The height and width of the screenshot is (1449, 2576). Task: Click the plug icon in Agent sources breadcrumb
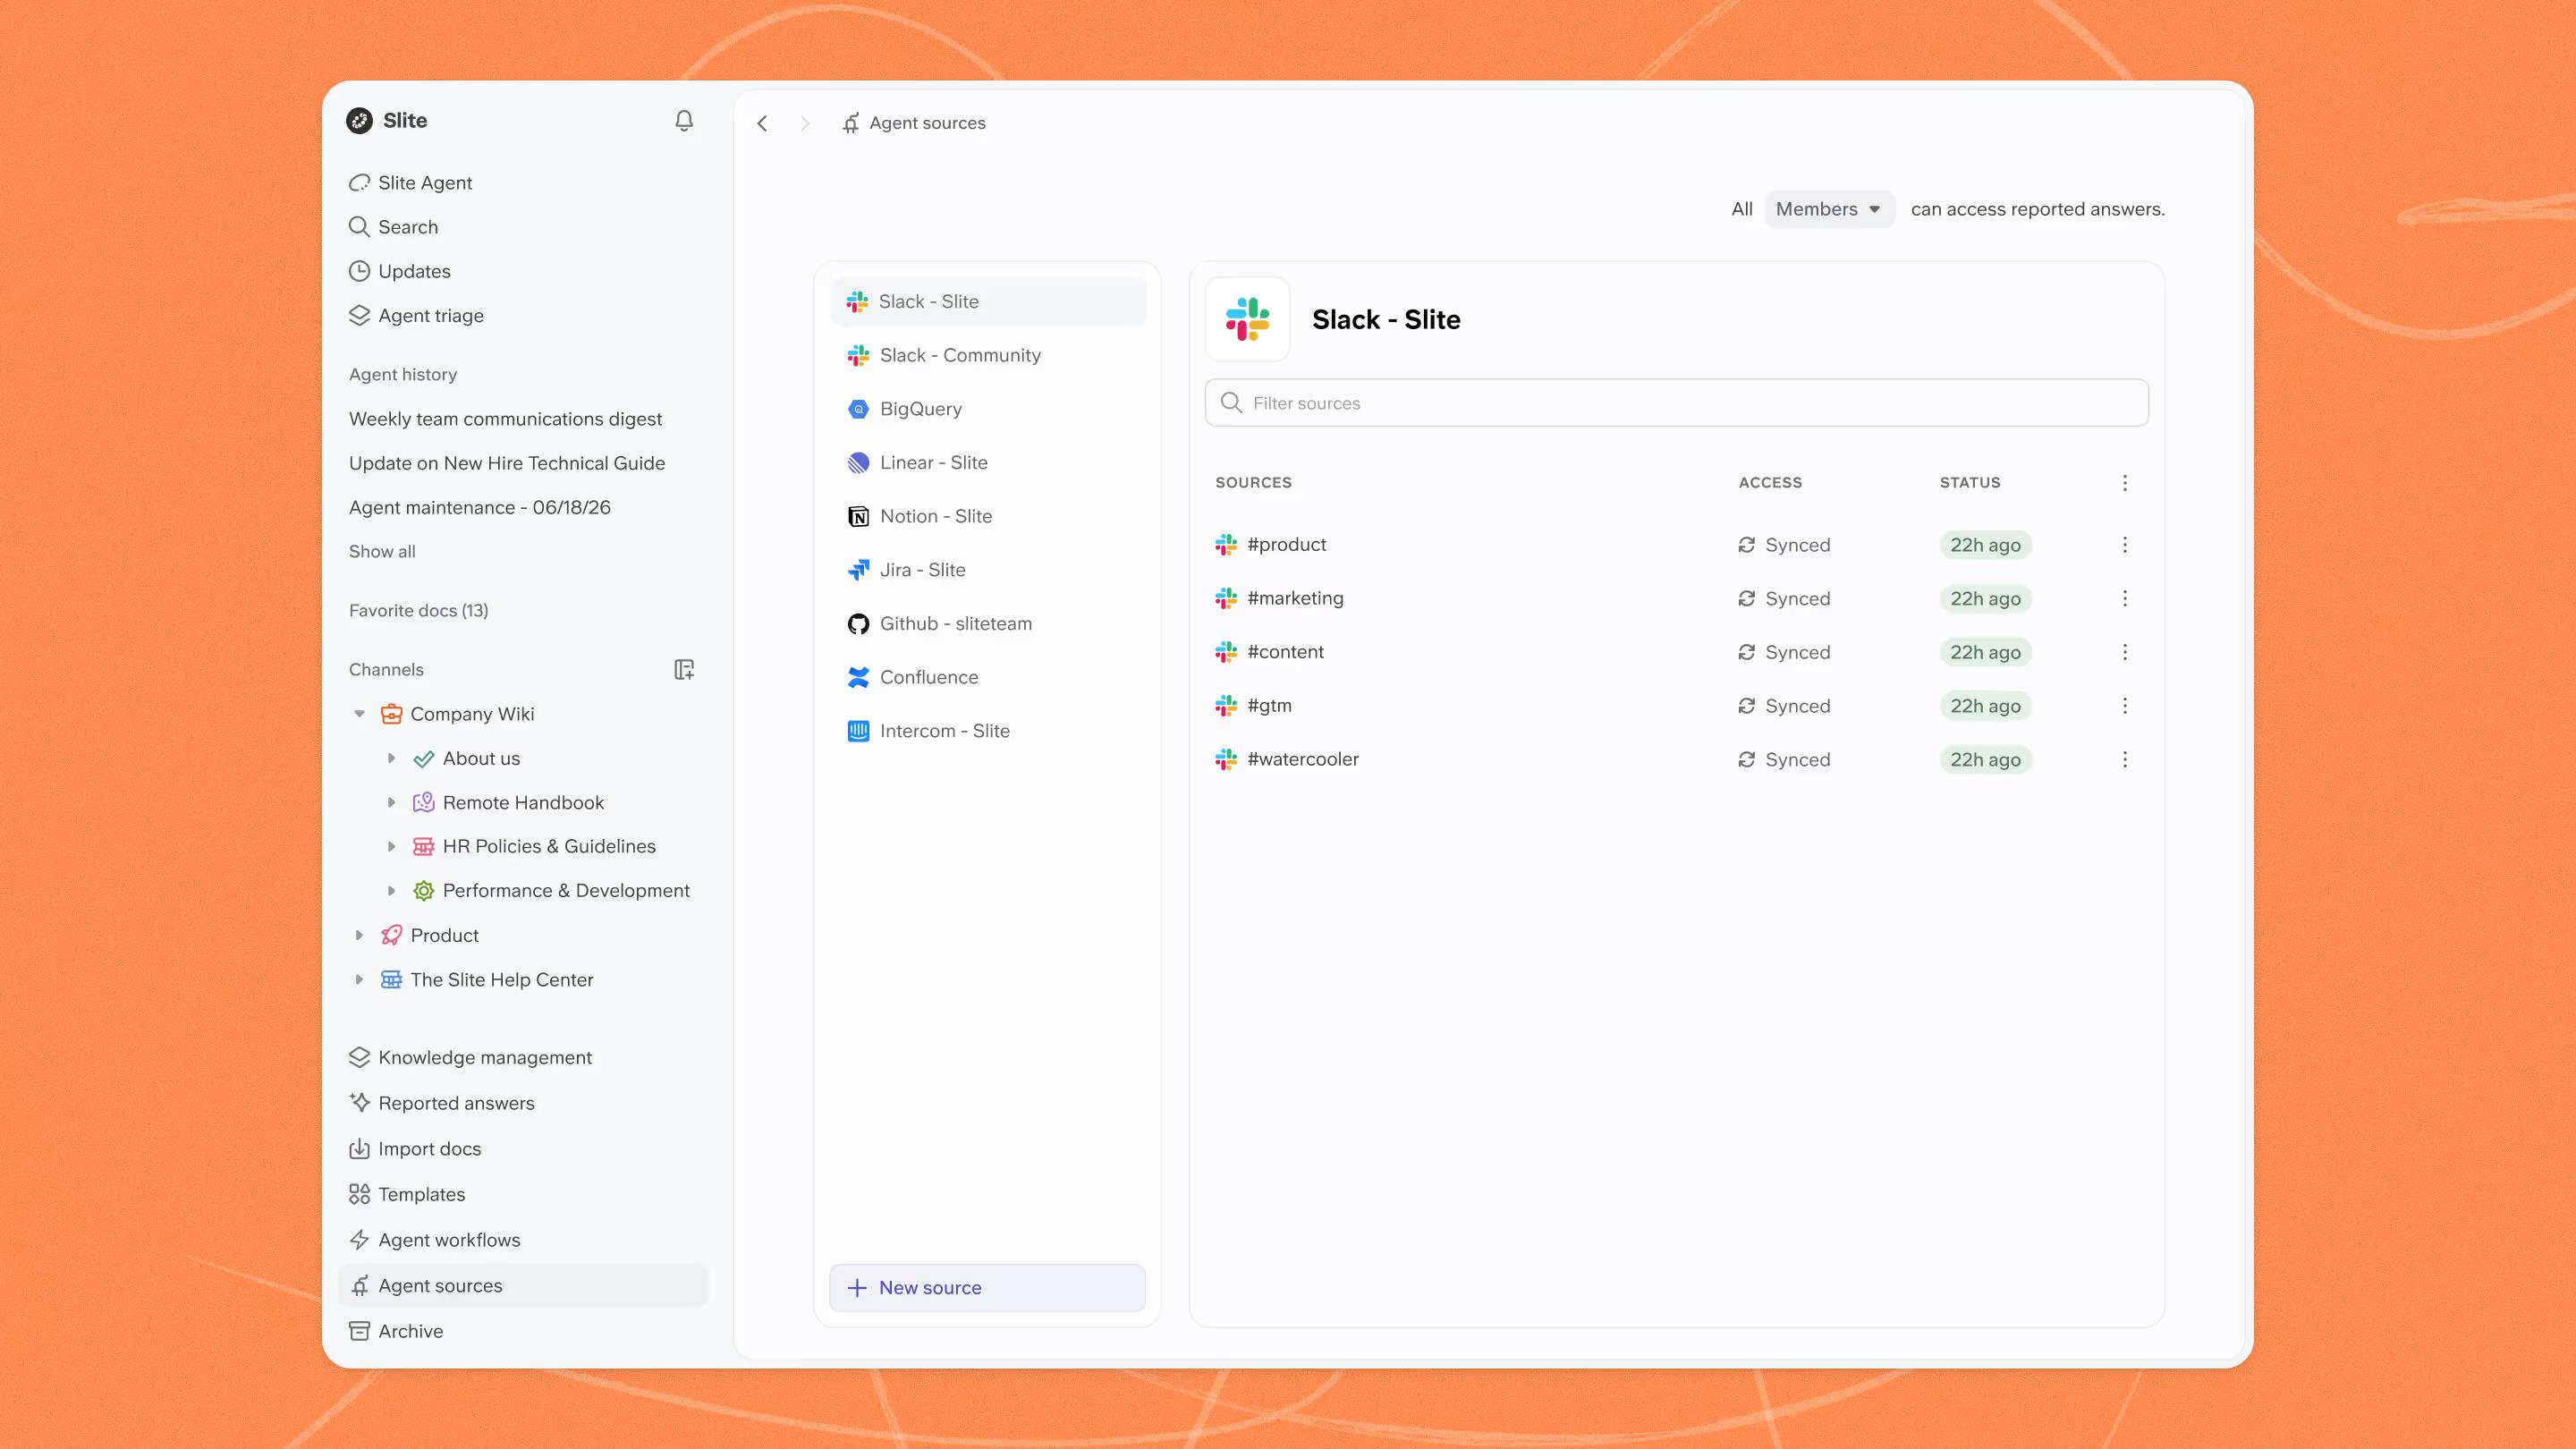(x=851, y=123)
